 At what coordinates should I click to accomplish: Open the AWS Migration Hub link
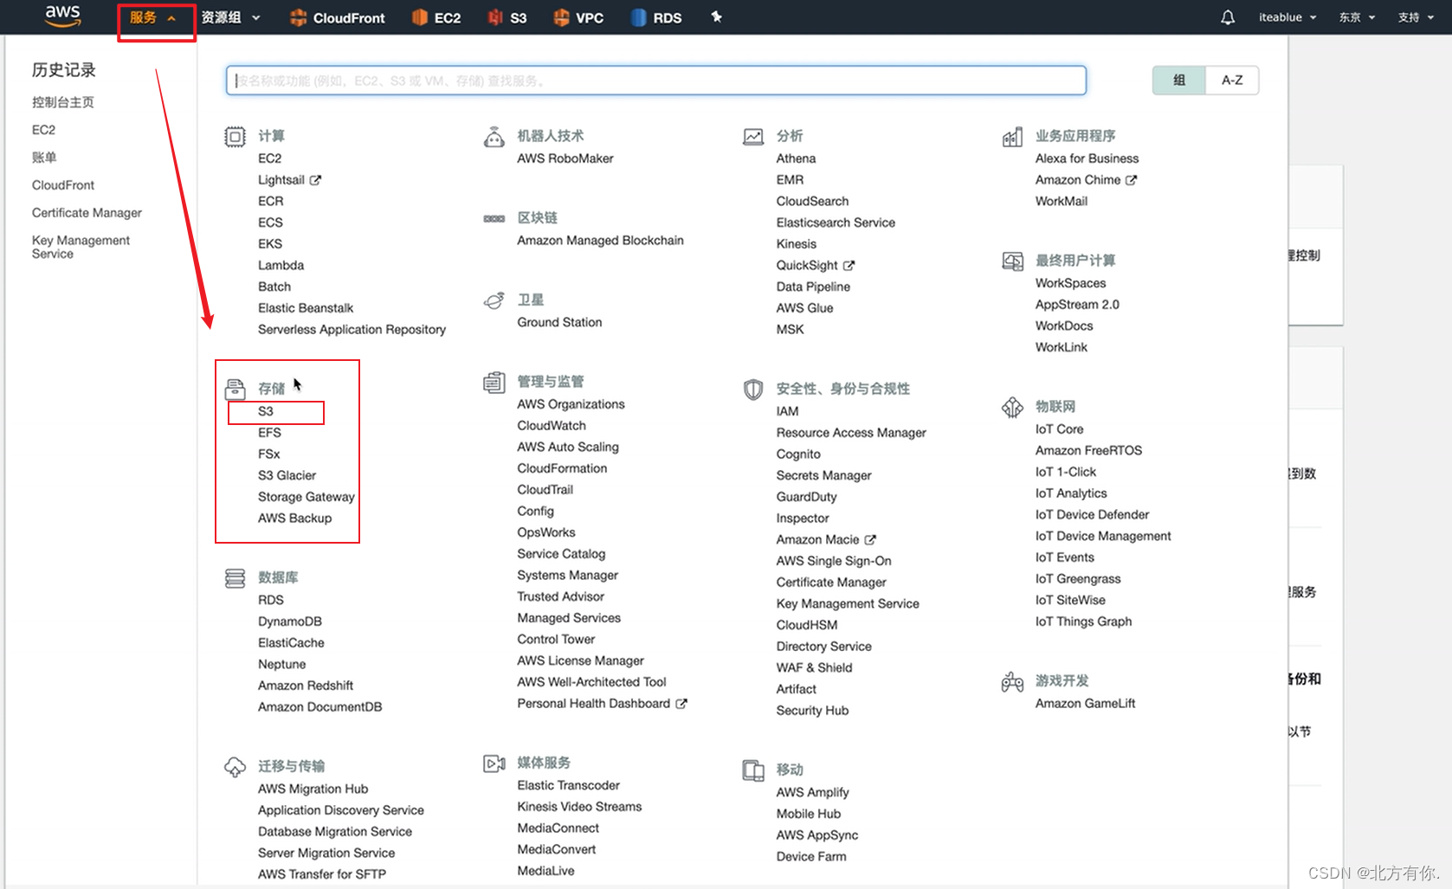click(313, 789)
